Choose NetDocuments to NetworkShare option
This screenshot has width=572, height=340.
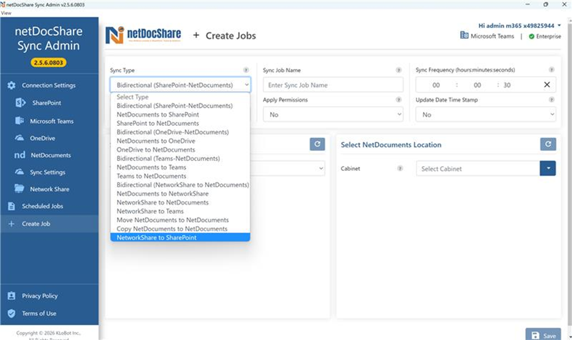(180, 193)
